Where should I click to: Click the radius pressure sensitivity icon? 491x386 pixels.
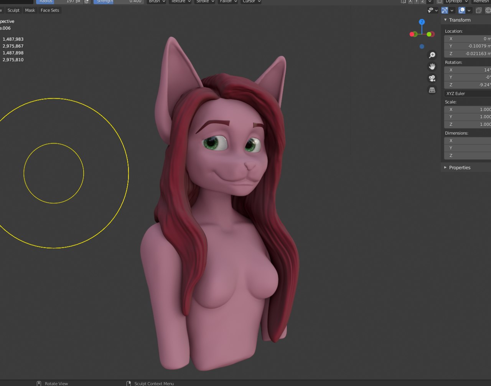click(87, 2)
